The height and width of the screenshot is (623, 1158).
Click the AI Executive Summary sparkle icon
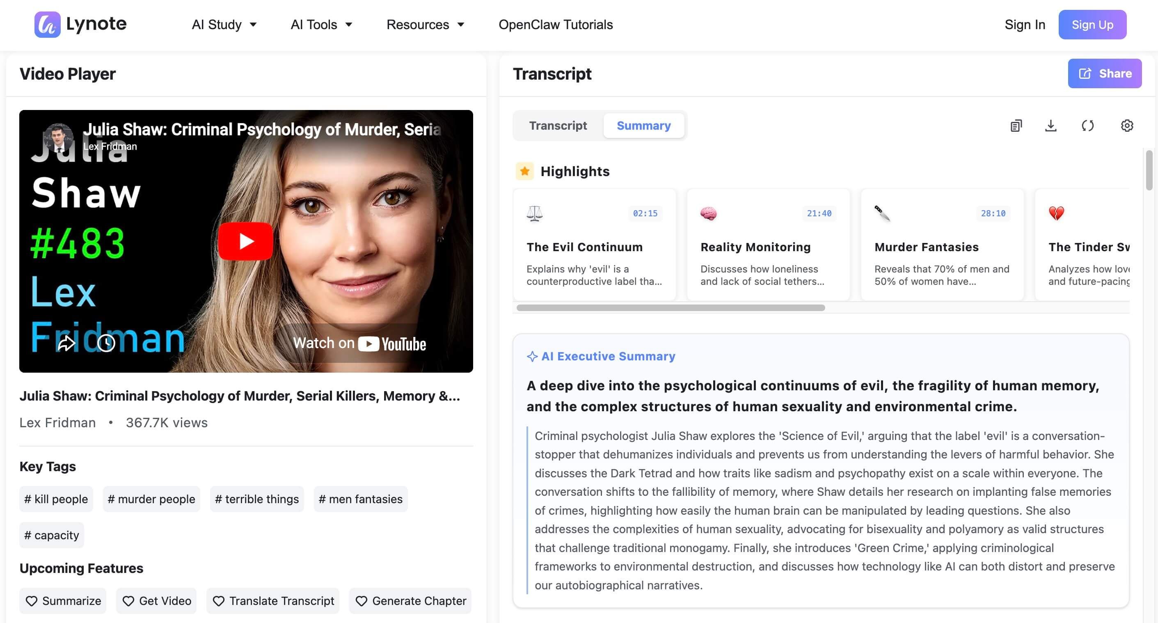click(x=532, y=357)
